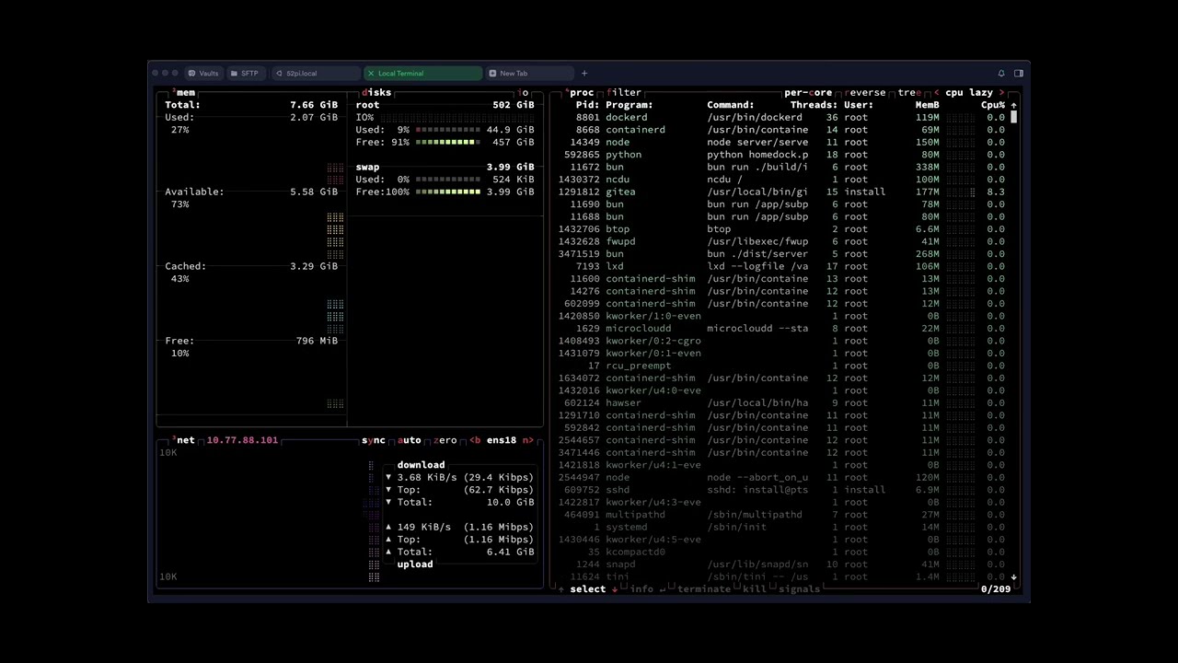The width and height of the screenshot is (1178, 663).
Task: Terminate the selected process
Action: 704,589
